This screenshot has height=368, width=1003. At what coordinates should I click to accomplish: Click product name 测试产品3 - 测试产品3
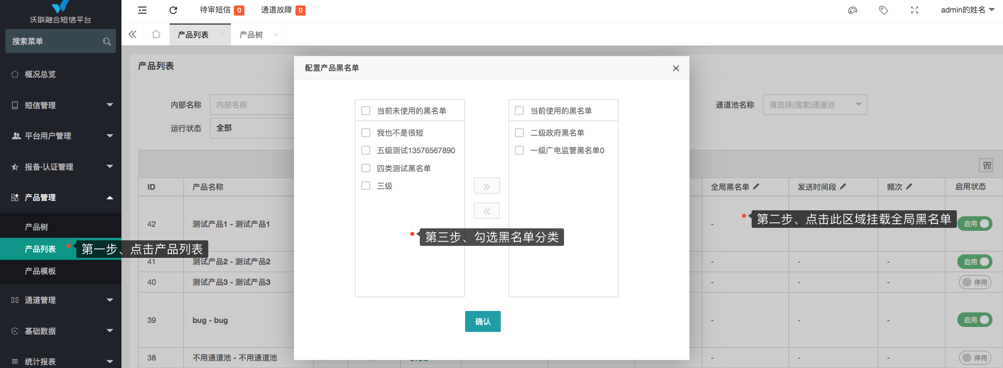[x=231, y=282]
